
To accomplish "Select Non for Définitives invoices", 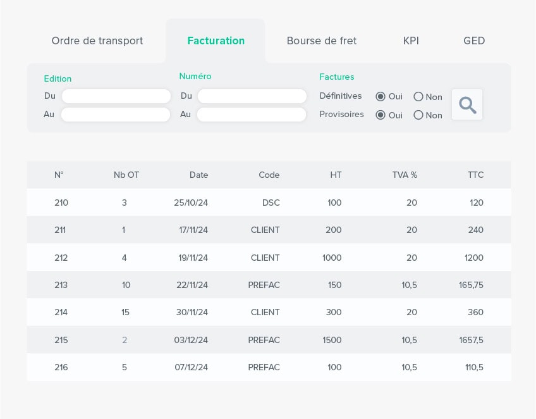I will pos(418,96).
